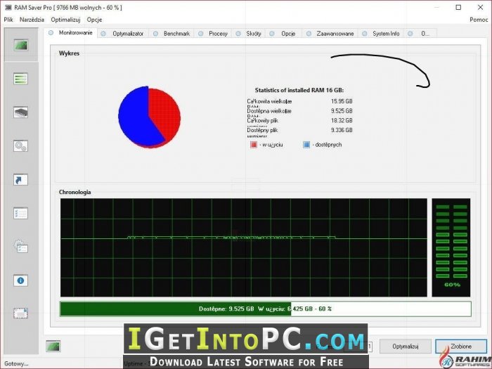Viewport: 492px width, 369px height.
Task: Open the System Info tab
Action: click(382, 33)
